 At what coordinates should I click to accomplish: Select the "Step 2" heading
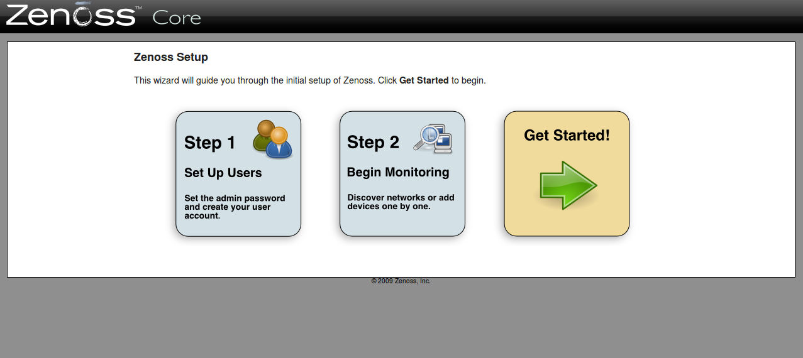(373, 143)
